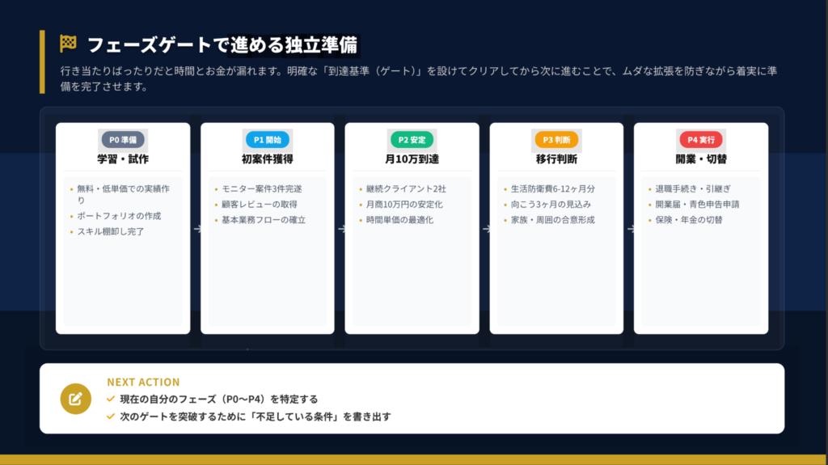Select the blue P1 開始 badge
This screenshot has height=465, width=828.
pyautogui.click(x=268, y=140)
